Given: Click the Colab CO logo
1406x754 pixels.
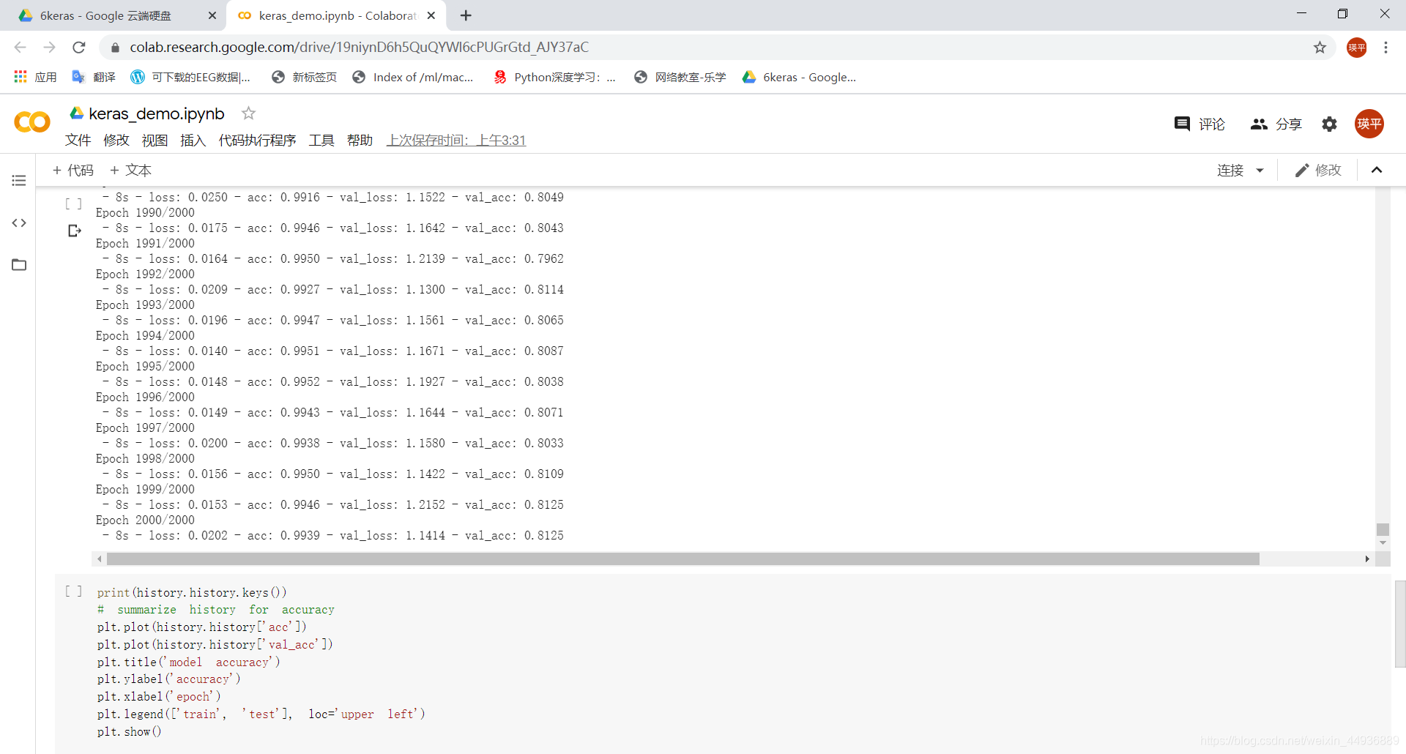Looking at the screenshot, I should (32, 122).
